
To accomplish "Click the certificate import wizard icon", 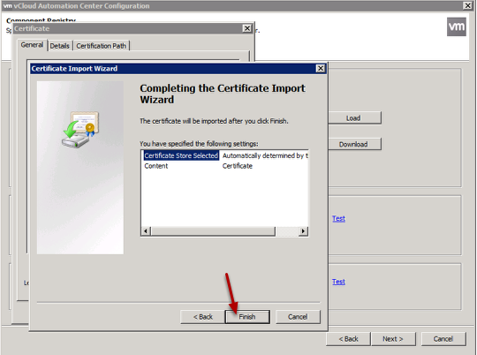I will tap(80, 130).
